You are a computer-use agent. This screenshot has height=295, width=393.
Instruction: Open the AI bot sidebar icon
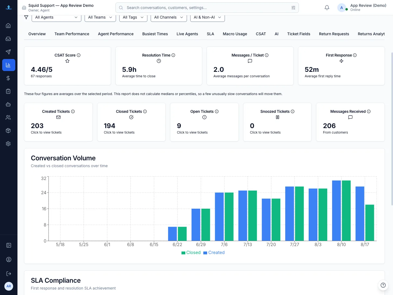point(8,104)
